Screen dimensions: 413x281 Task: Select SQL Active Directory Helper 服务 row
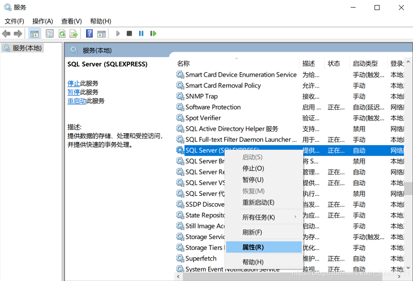(290, 128)
